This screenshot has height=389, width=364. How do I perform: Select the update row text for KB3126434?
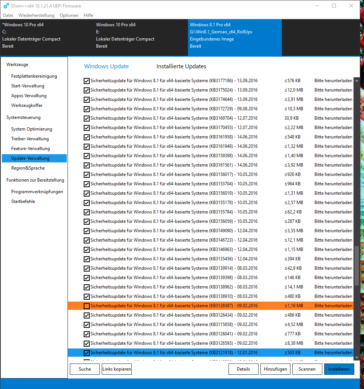point(174,315)
